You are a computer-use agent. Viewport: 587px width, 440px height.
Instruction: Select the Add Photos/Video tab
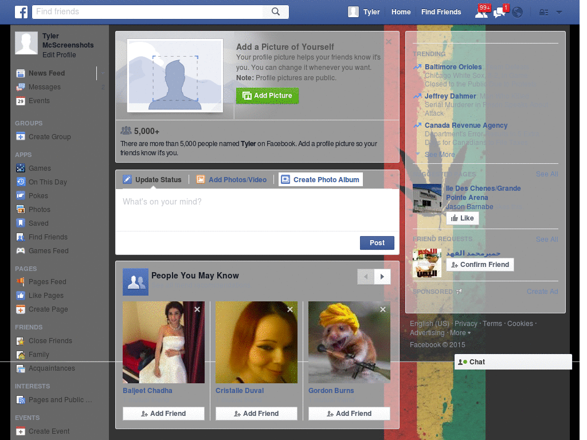click(232, 179)
